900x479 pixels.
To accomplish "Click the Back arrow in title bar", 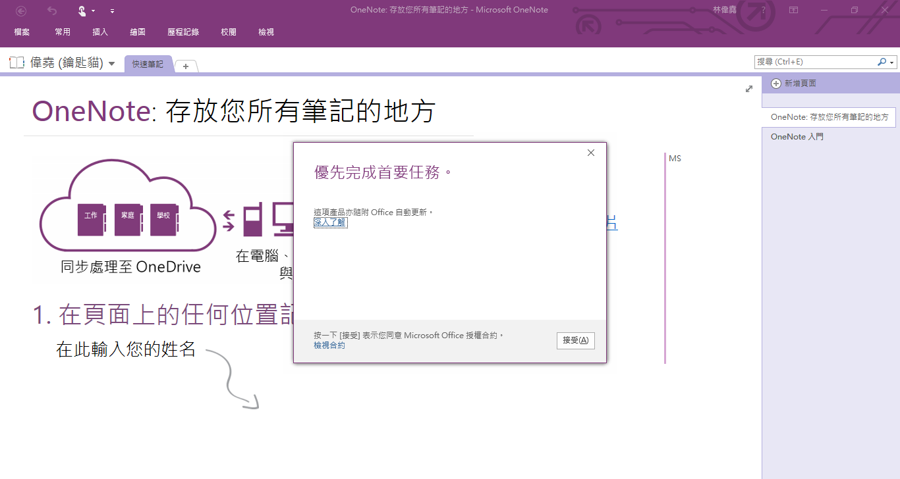I will pos(21,11).
